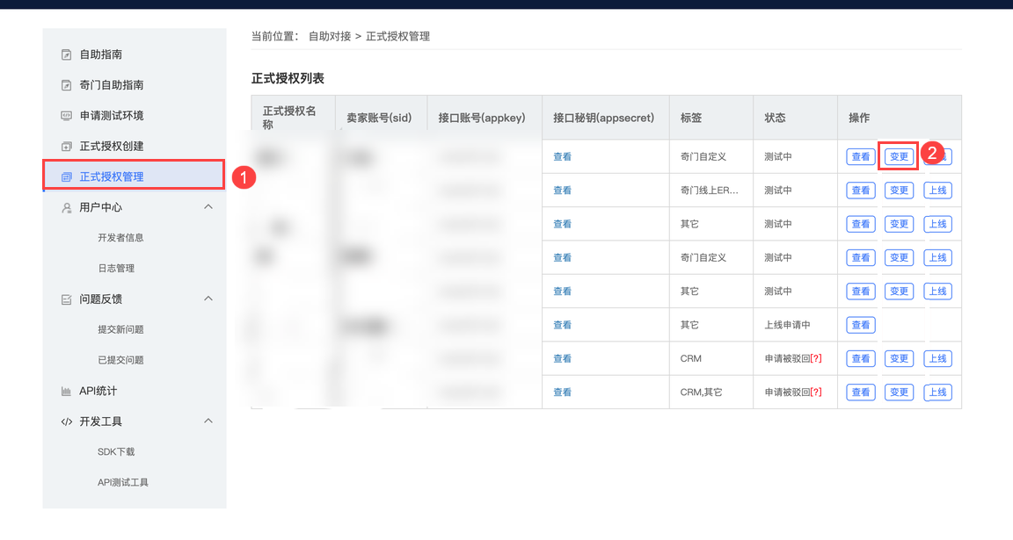Collapse the 开发工具 section chevron
The width and height of the screenshot is (1013, 540).
[208, 421]
